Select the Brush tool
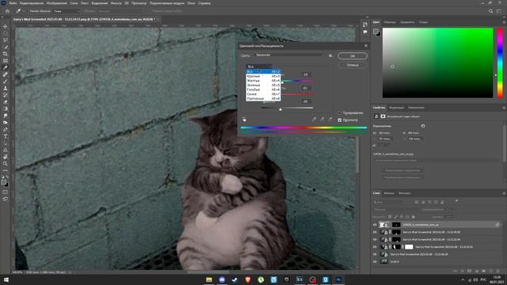The image size is (507, 285). point(6,82)
